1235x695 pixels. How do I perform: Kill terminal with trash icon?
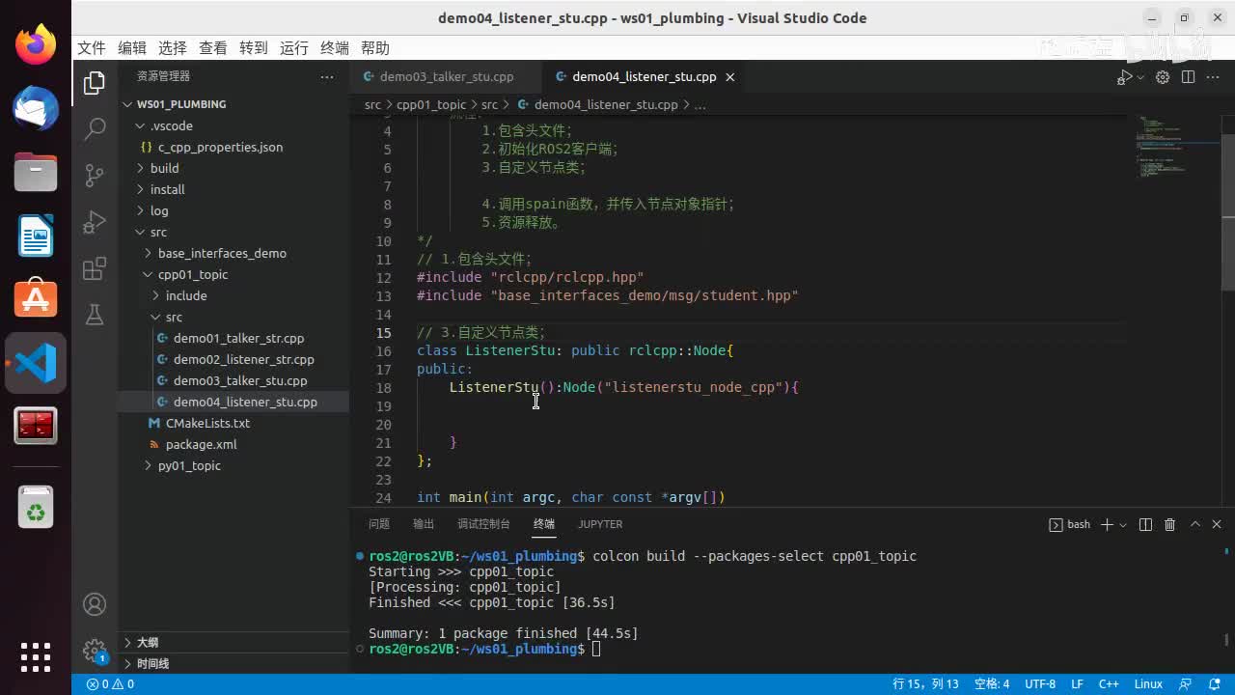(1169, 524)
